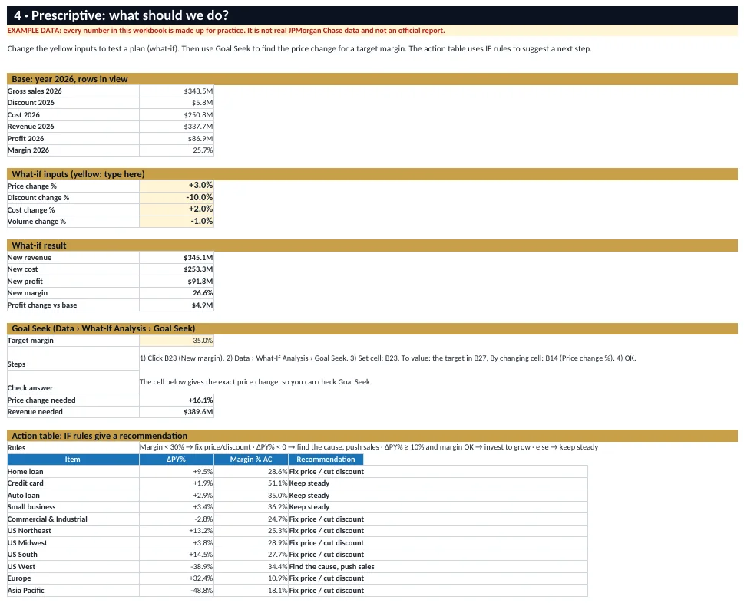Click the Check answer label

[x=30, y=387]
